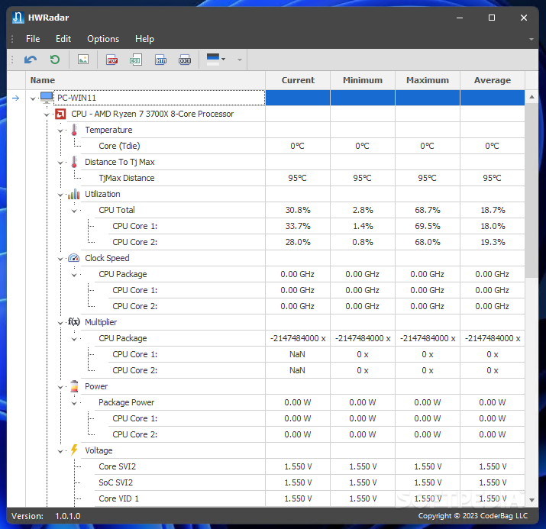The image size is (546, 529).
Task: Click the Minimum column header
Action: pyautogui.click(x=363, y=80)
